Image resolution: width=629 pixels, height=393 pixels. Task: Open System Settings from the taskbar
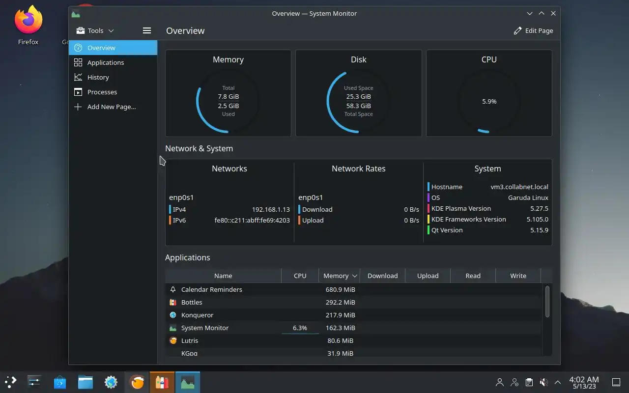(34, 382)
